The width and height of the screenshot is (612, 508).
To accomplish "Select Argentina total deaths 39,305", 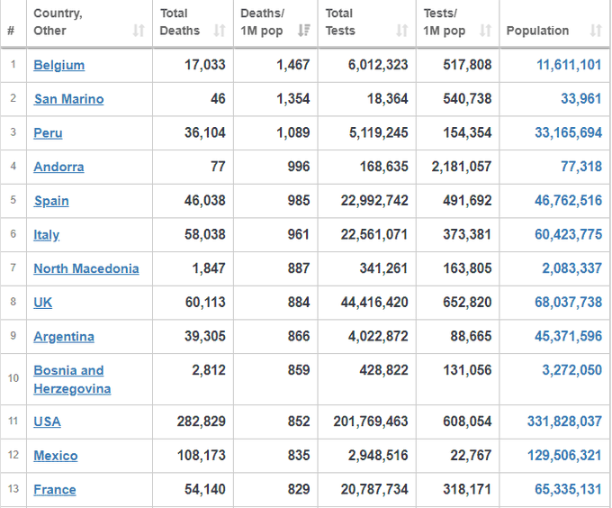I will coord(205,337).
